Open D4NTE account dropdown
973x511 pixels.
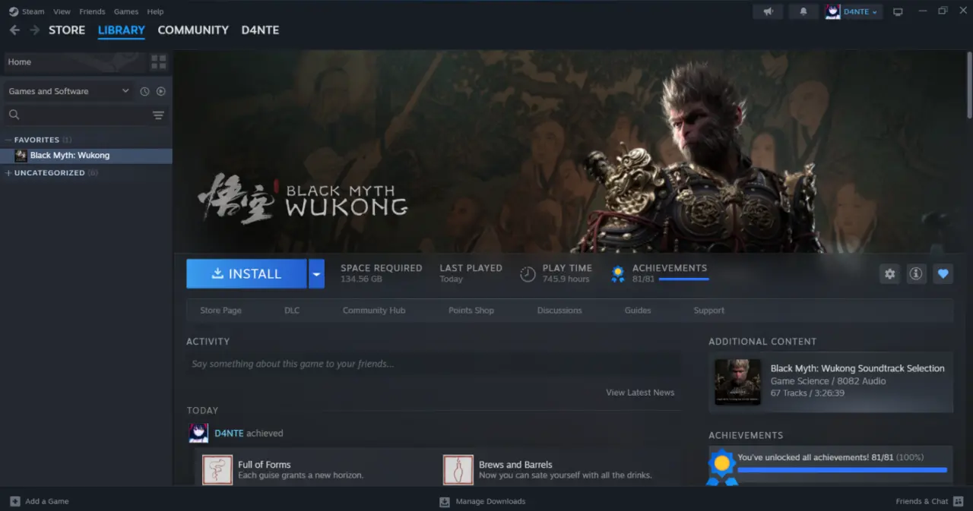860,11
